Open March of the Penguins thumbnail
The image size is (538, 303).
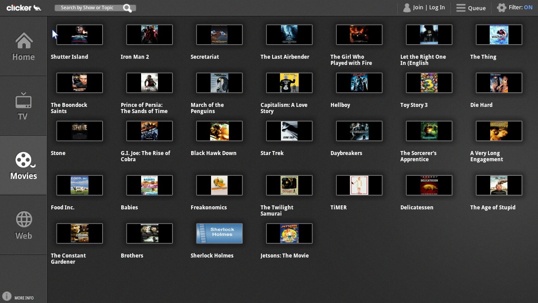click(x=219, y=83)
